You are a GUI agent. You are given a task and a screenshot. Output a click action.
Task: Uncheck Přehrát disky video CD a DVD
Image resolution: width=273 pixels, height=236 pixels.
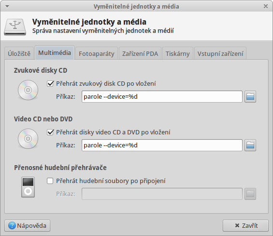(50, 132)
